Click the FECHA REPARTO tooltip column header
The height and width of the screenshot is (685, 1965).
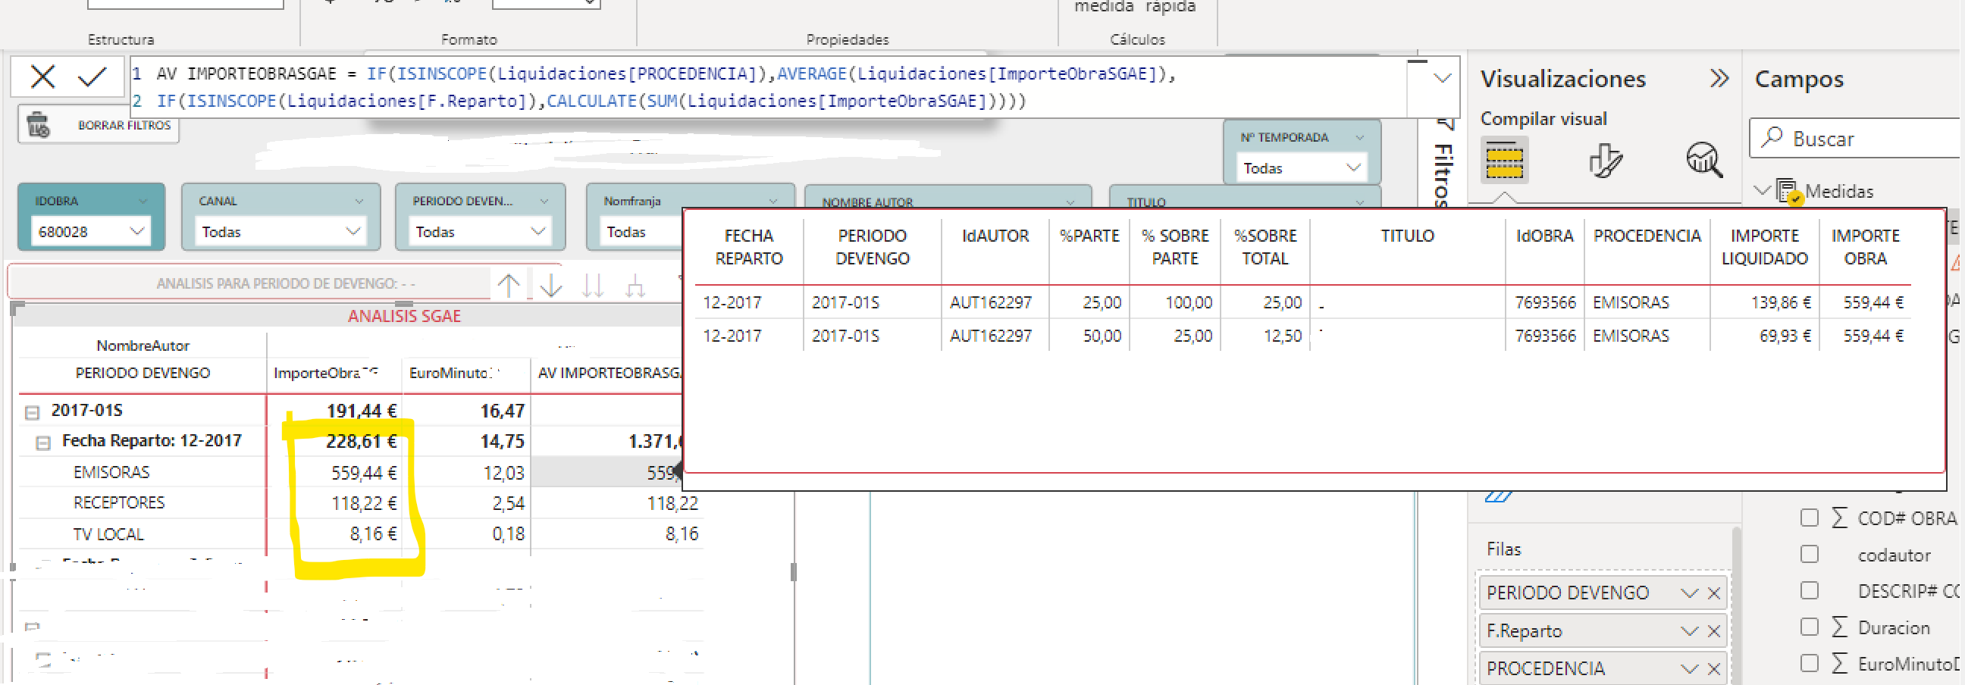pos(748,247)
